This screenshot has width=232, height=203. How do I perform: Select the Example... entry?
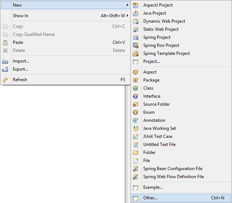point(181,187)
